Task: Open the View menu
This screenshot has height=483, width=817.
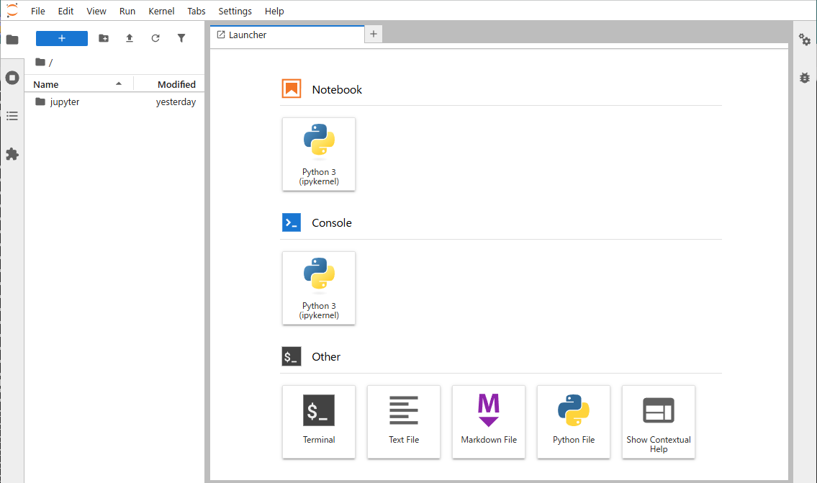Action: 96,11
